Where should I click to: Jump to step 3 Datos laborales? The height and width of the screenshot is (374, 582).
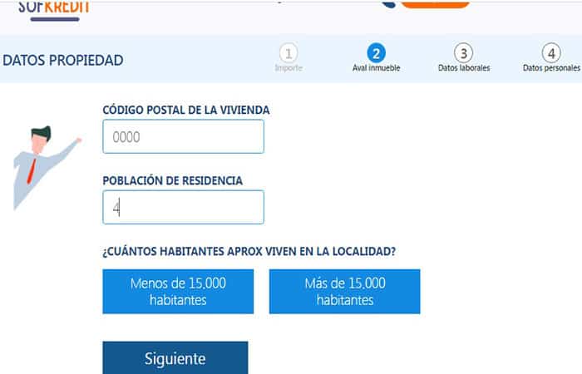[464, 57]
